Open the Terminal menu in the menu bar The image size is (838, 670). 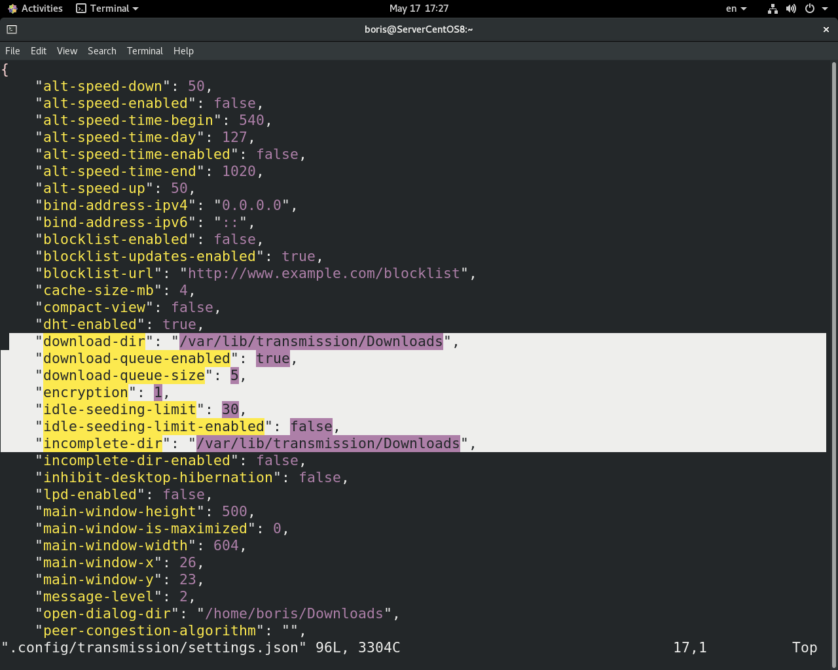145,50
